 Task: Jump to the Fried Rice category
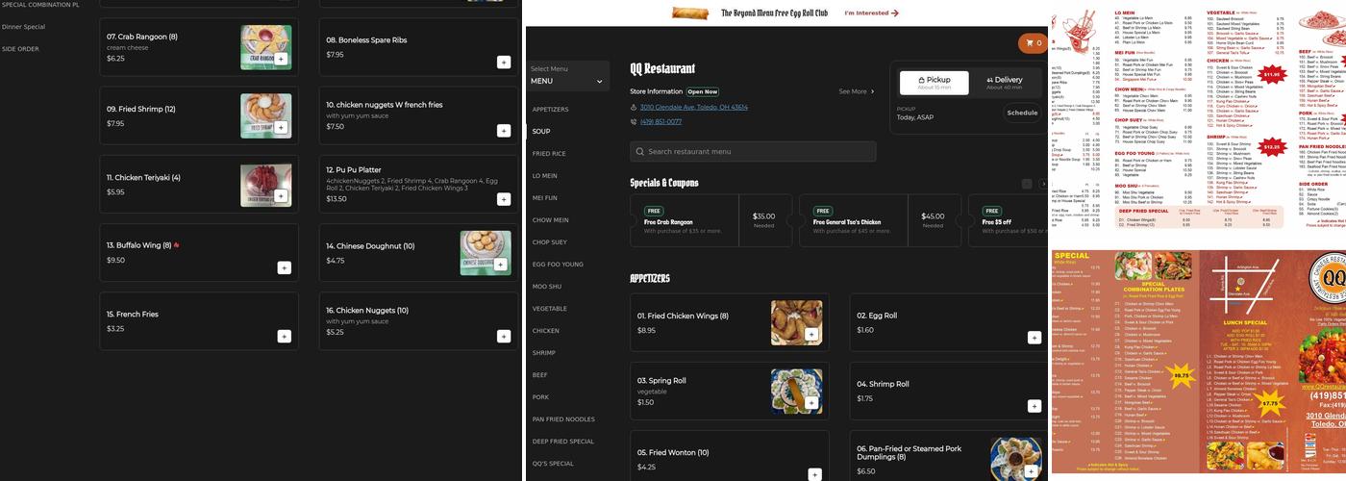click(549, 154)
